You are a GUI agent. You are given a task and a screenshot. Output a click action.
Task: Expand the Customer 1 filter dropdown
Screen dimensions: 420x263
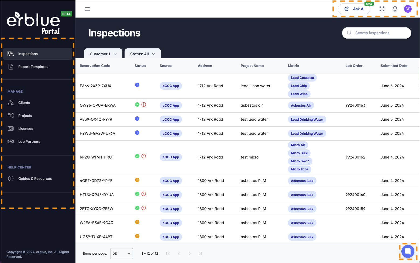pos(103,54)
